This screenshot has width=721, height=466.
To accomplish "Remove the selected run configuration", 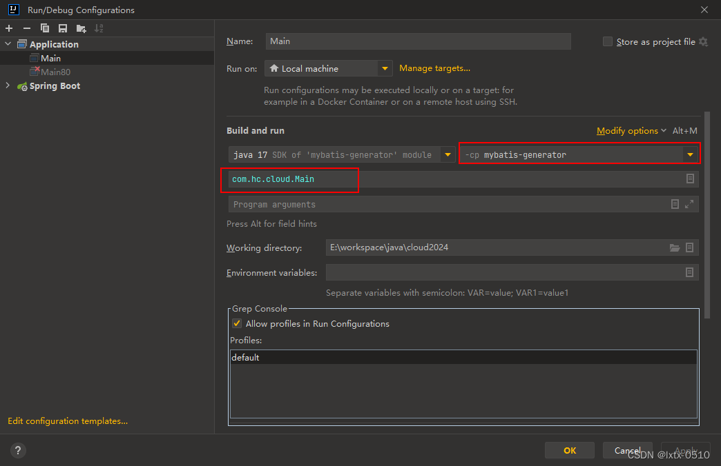I will tap(26, 28).
